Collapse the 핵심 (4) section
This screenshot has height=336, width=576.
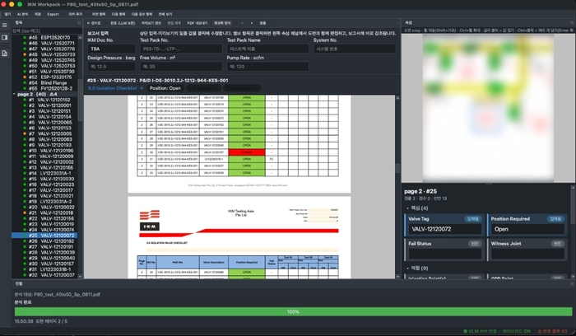click(408, 208)
